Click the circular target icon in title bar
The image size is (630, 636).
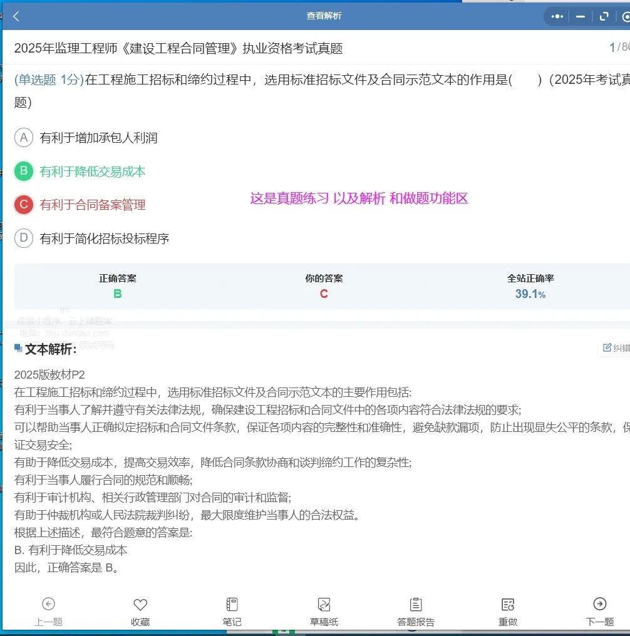[x=627, y=16]
